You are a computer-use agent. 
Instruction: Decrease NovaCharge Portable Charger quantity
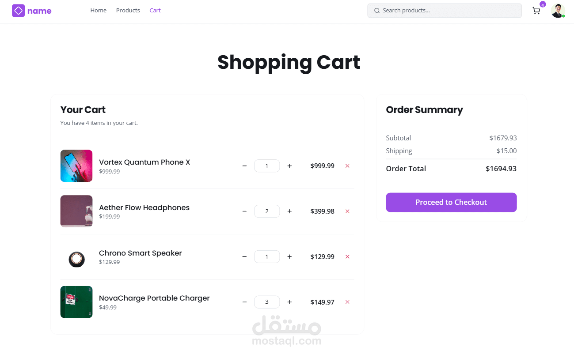pyautogui.click(x=244, y=302)
